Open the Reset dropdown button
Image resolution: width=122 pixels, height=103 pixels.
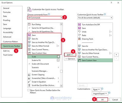(x=97, y=89)
